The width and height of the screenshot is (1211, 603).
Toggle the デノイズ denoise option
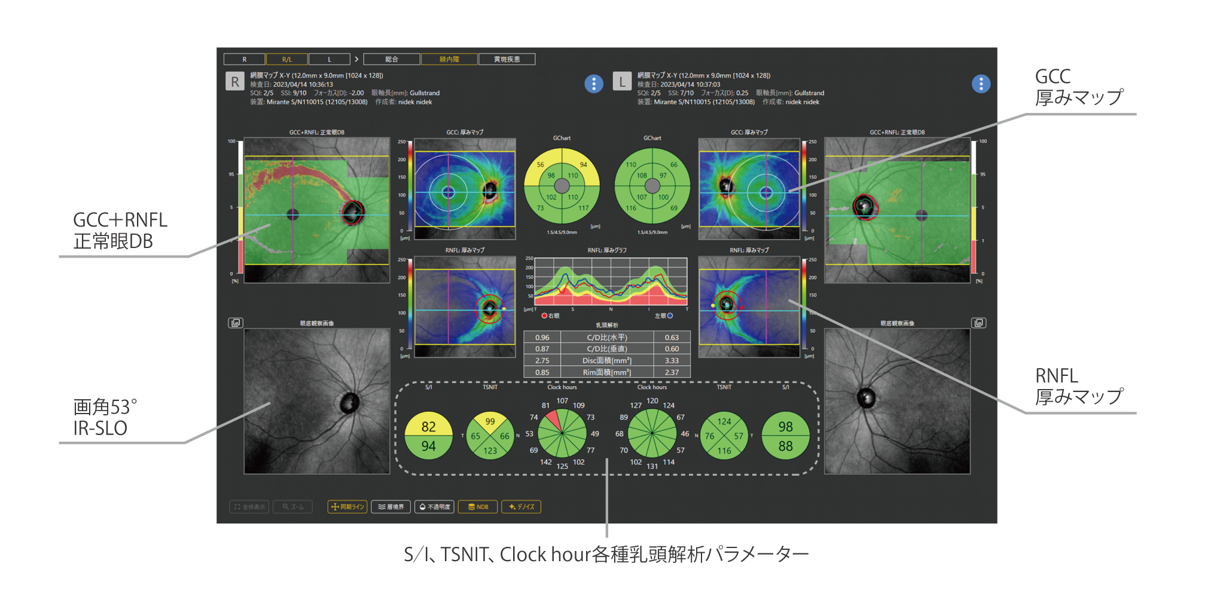pyautogui.click(x=521, y=507)
